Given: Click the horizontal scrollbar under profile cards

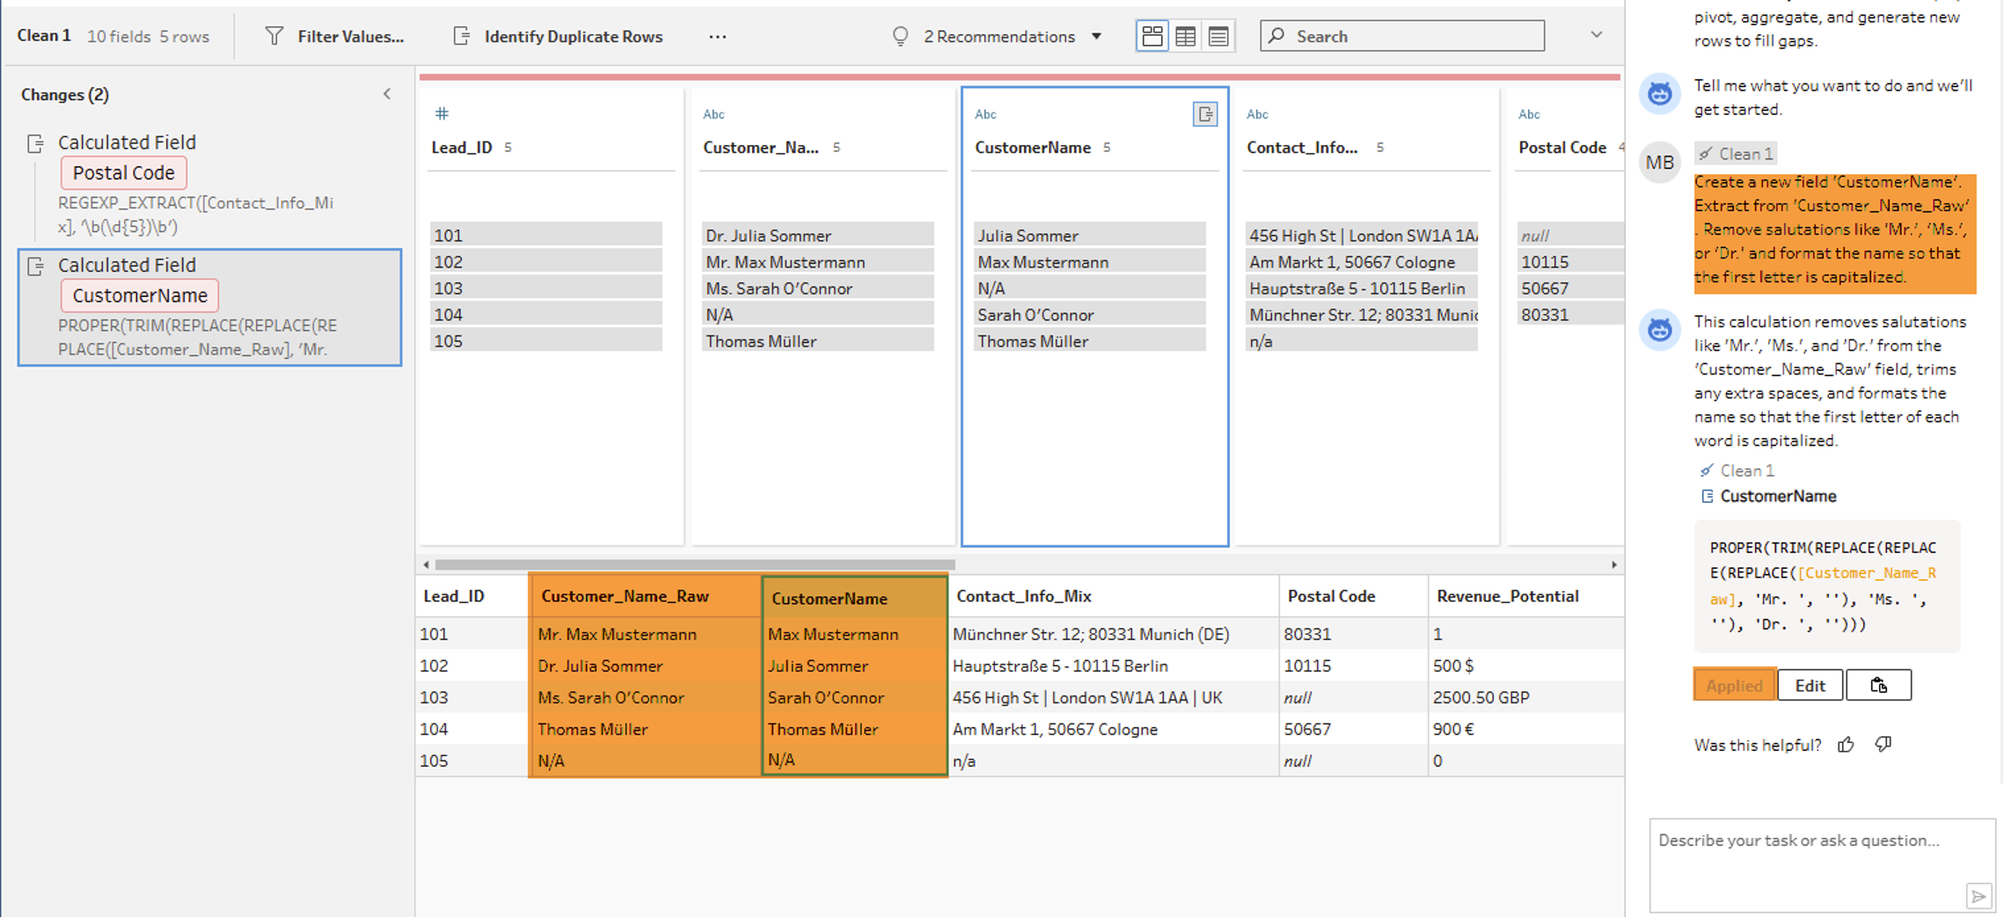Looking at the screenshot, I should 695,565.
